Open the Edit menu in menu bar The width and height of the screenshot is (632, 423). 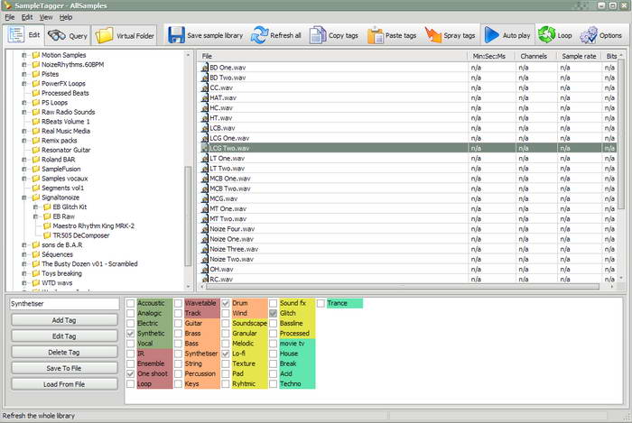coord(27,17)
